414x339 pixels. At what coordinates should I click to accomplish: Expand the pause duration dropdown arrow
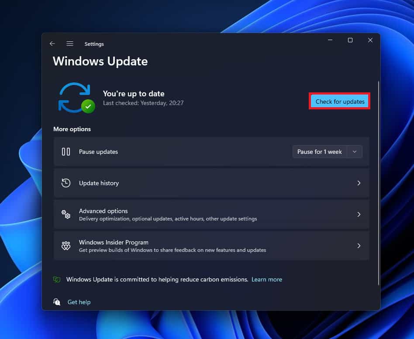click(x=355, y=152)
